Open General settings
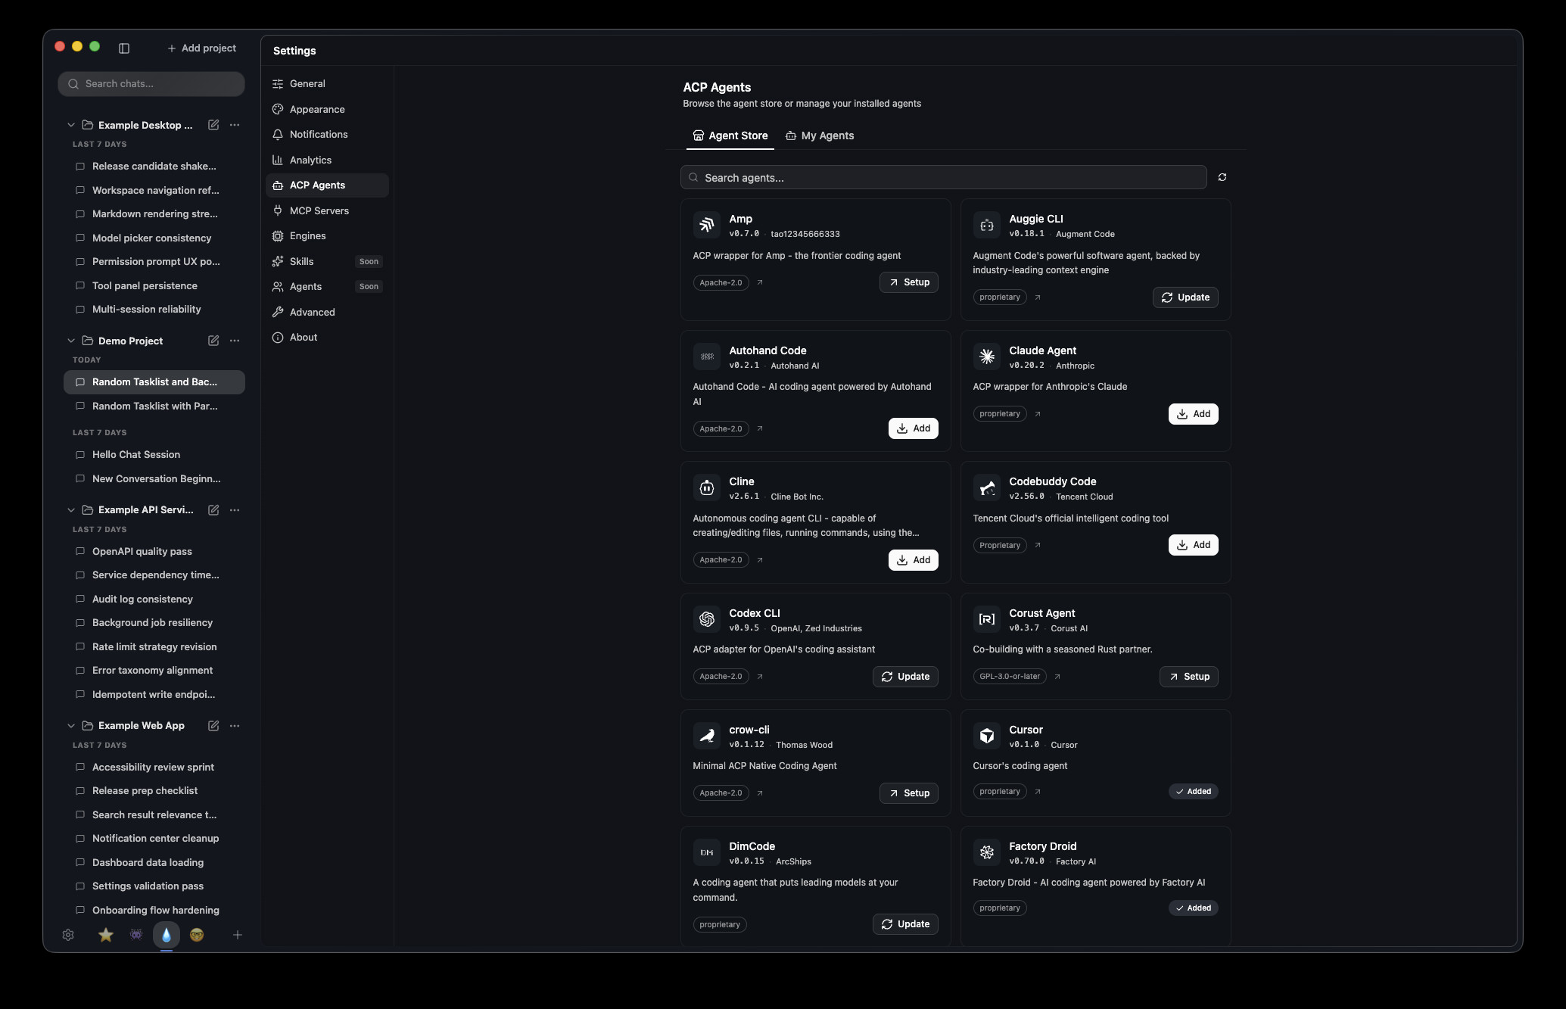The width and height of the screenshot is (1566, 1009). 327,84
